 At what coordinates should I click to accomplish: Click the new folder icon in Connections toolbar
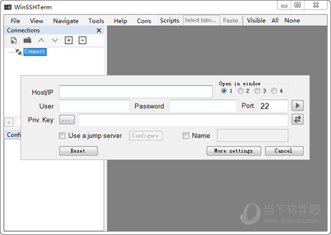click(x=28, y=40)
